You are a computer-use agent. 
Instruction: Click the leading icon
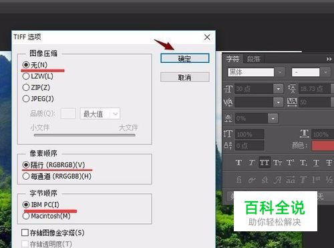coord(292,88)
